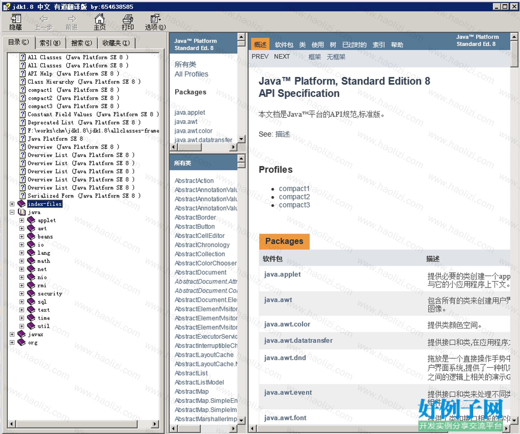Open the 帮助 (Help) navigation item
This screenshot has height=434, width=520.
pyautogui.click(x=397, y=45)
